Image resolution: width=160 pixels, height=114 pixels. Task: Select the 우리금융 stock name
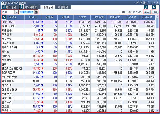7,94
